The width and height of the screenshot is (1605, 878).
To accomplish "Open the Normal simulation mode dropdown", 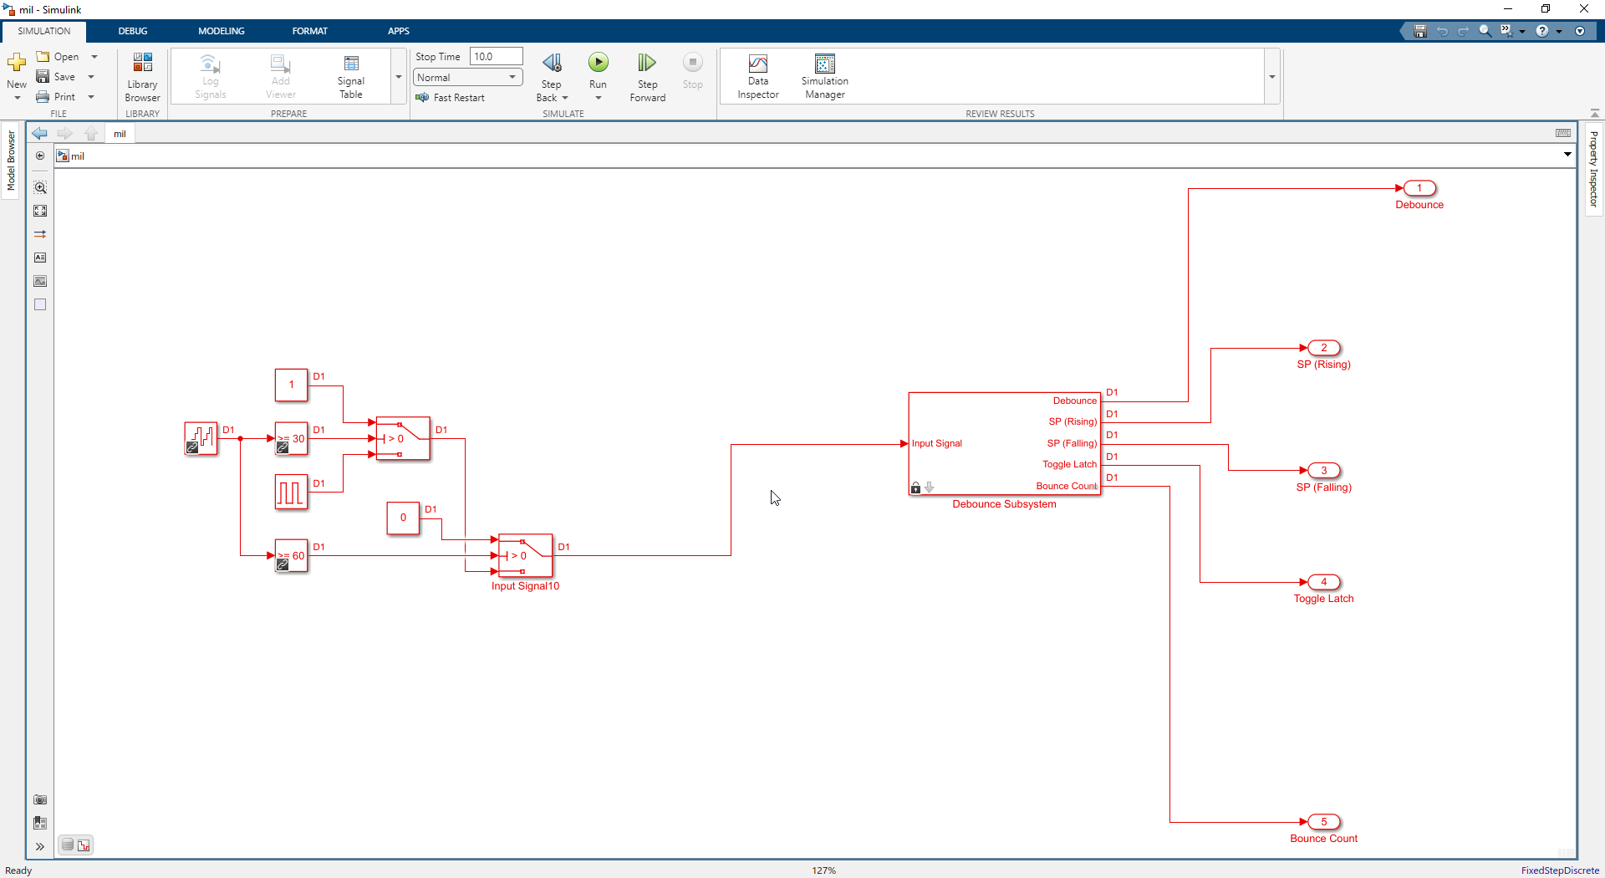I will click(468, 78).
